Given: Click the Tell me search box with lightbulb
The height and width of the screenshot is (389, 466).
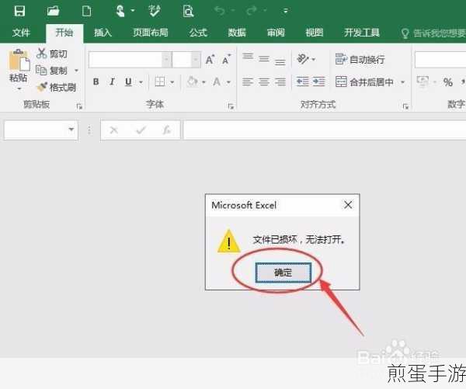Looking at the screenshot, I should [433, 33].
